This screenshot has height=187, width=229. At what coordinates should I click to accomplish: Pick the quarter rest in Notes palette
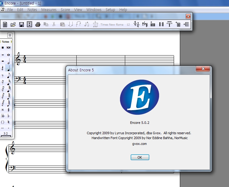(2, 68)
